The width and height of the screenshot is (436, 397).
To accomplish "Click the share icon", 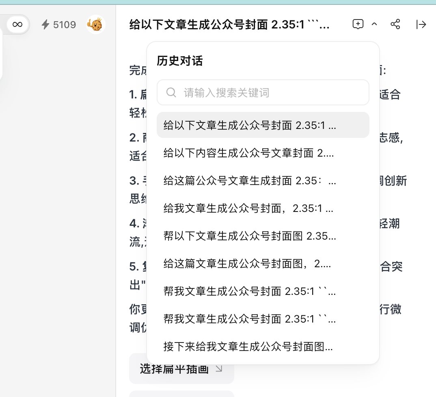I will point(395,24).
